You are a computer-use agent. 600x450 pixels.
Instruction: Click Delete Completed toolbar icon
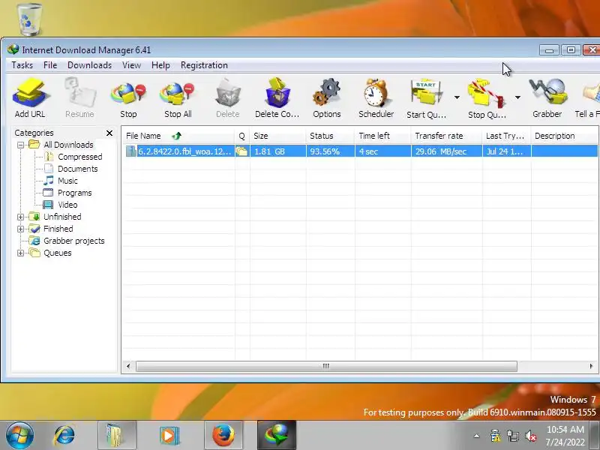(x=277, y=97)
